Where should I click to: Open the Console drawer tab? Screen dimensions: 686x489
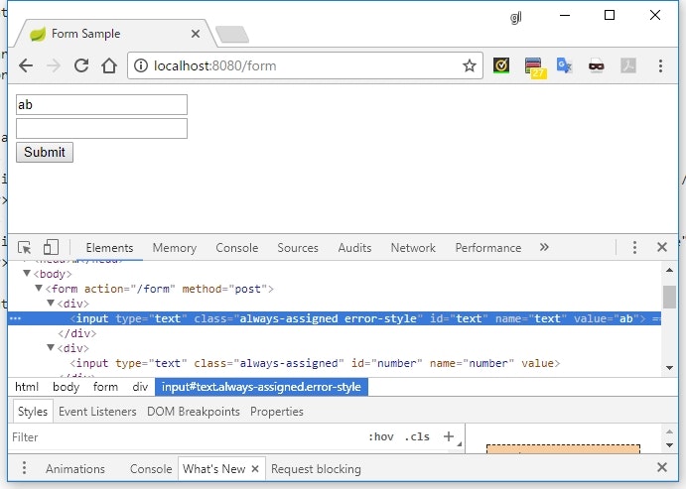tap(151, 469)
